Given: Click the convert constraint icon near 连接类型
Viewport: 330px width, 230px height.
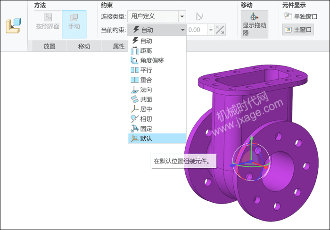Looking at the screenshot, I should tap(199, 16).
